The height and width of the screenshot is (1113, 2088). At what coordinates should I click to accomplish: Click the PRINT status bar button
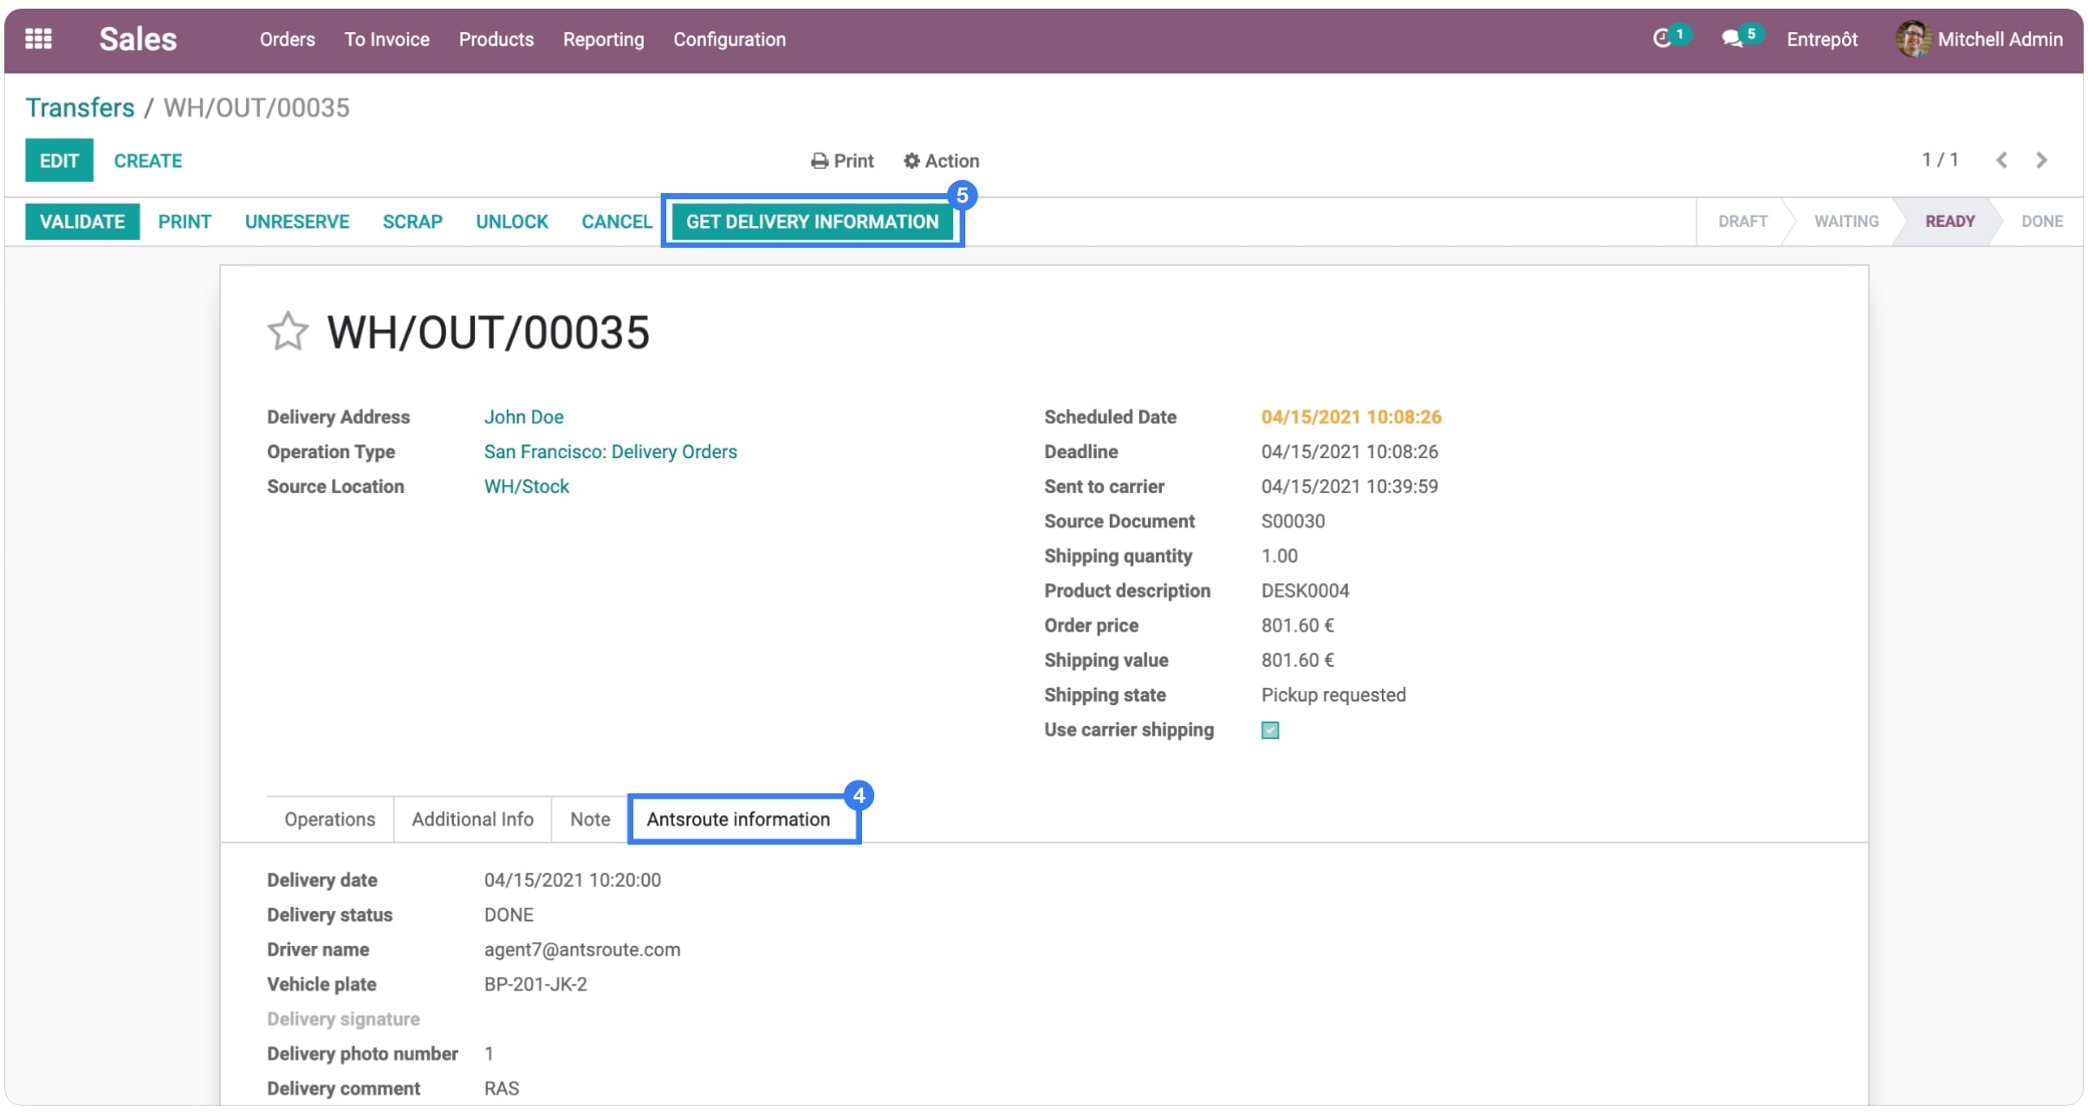point(185,222)
